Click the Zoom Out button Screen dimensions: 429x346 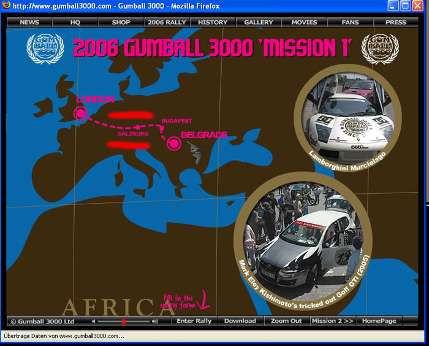click(x=286, y=321)
